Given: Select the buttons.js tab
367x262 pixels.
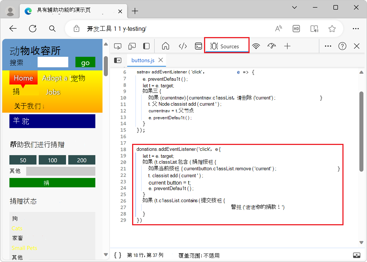Looking at the screenshot, I should 143,60.
